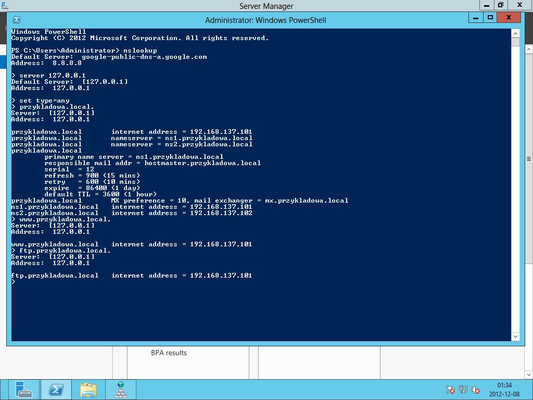Open the network status tray icon
Image resolution: width=533 pixels, height=400 pixels.
(x=463, y=390)
